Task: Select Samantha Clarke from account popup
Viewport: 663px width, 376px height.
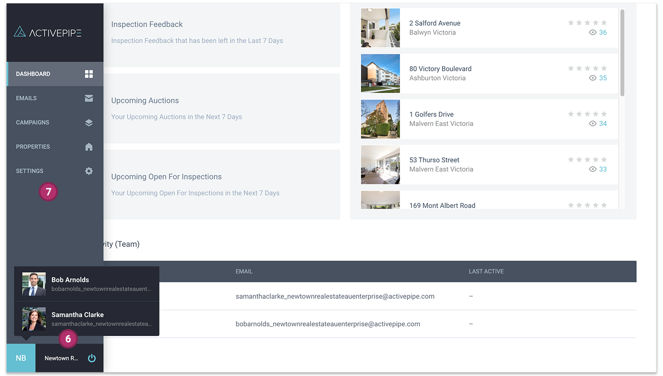Action: [x=87, y=319]
